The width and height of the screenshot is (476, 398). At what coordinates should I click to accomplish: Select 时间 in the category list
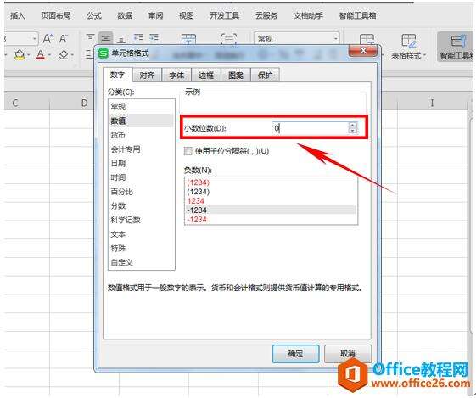tap(141, 177)
